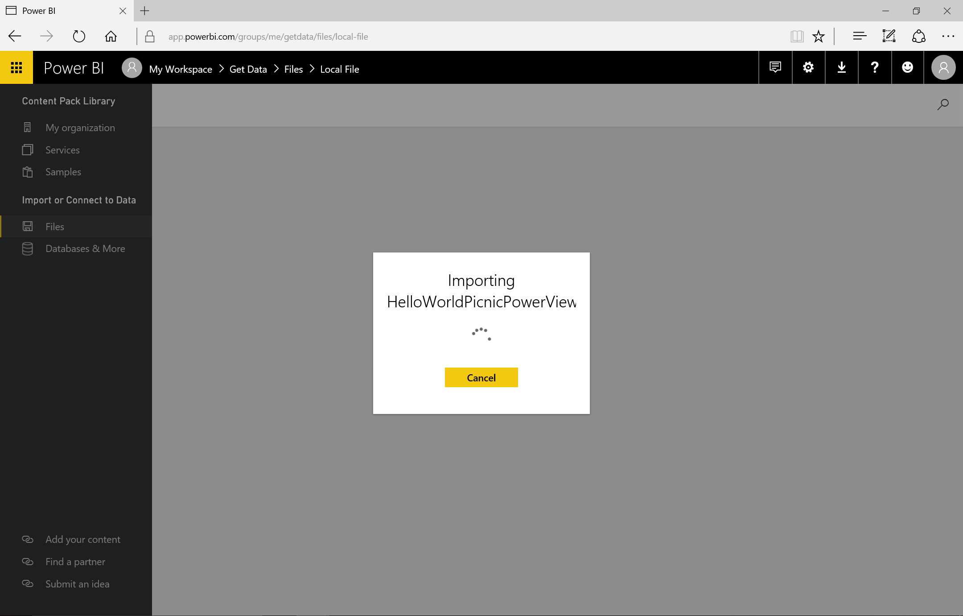This screenshot has width=963, height=616.
Task: Open the notifications feedback panel icon
Action: pos(775,67)
